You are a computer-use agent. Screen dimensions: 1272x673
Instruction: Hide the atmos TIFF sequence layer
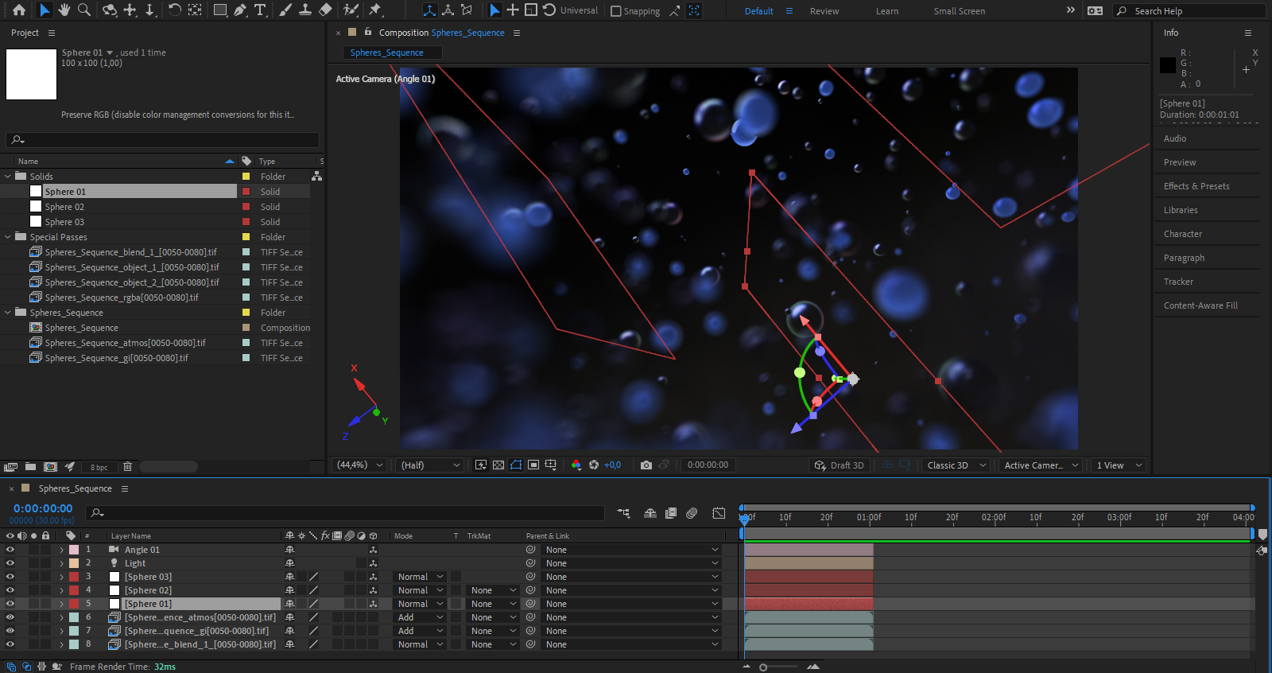(x=10, y=617)
